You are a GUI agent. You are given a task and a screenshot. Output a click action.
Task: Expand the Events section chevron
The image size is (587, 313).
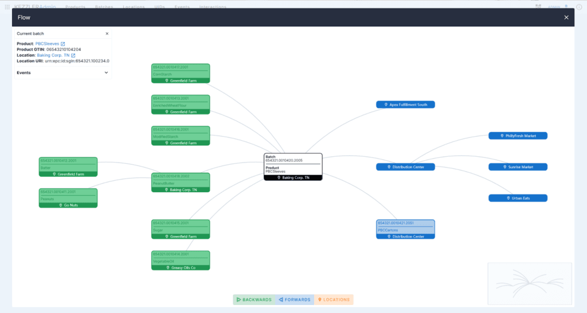click(x=106, y=73)
